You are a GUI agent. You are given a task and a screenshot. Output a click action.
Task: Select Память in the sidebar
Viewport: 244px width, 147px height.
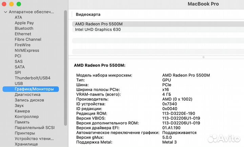point(22,122)
